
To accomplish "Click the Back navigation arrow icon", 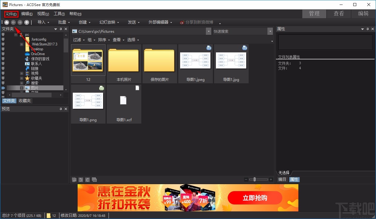I will click(13, 22).
